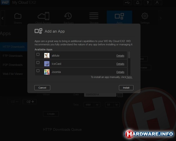Cancel the Add an App dialog
176x141 pixels.
pos(42,88)
